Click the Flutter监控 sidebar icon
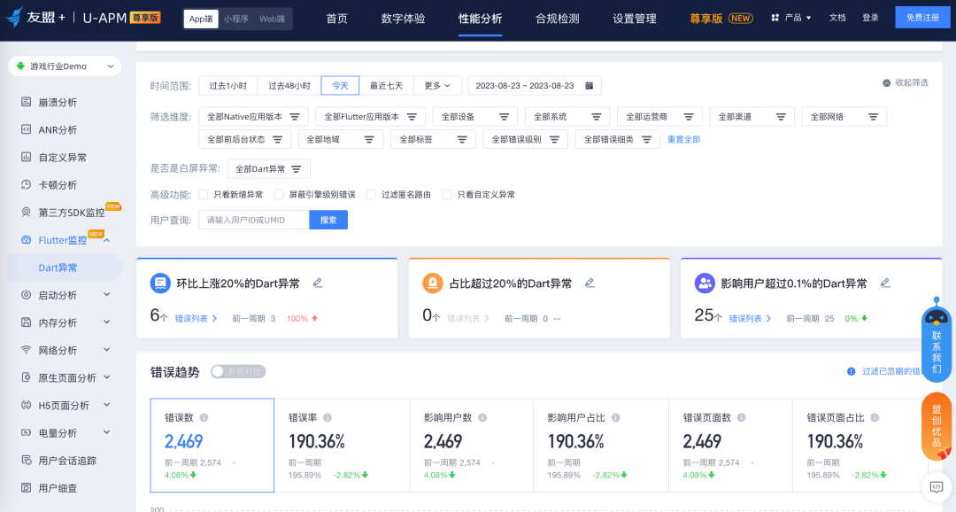956x512 pixels. pyautogui.click(x=27, y=240)
